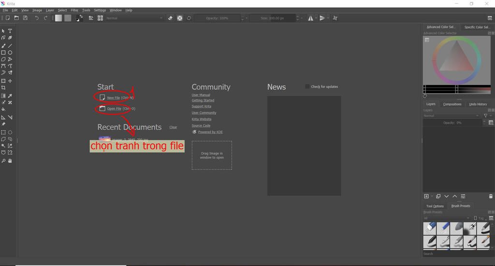The width and height of the screenshot is (495, 266).
Task: Expand Vertical Mirror options arrow
Action: [x=328, y=18]
